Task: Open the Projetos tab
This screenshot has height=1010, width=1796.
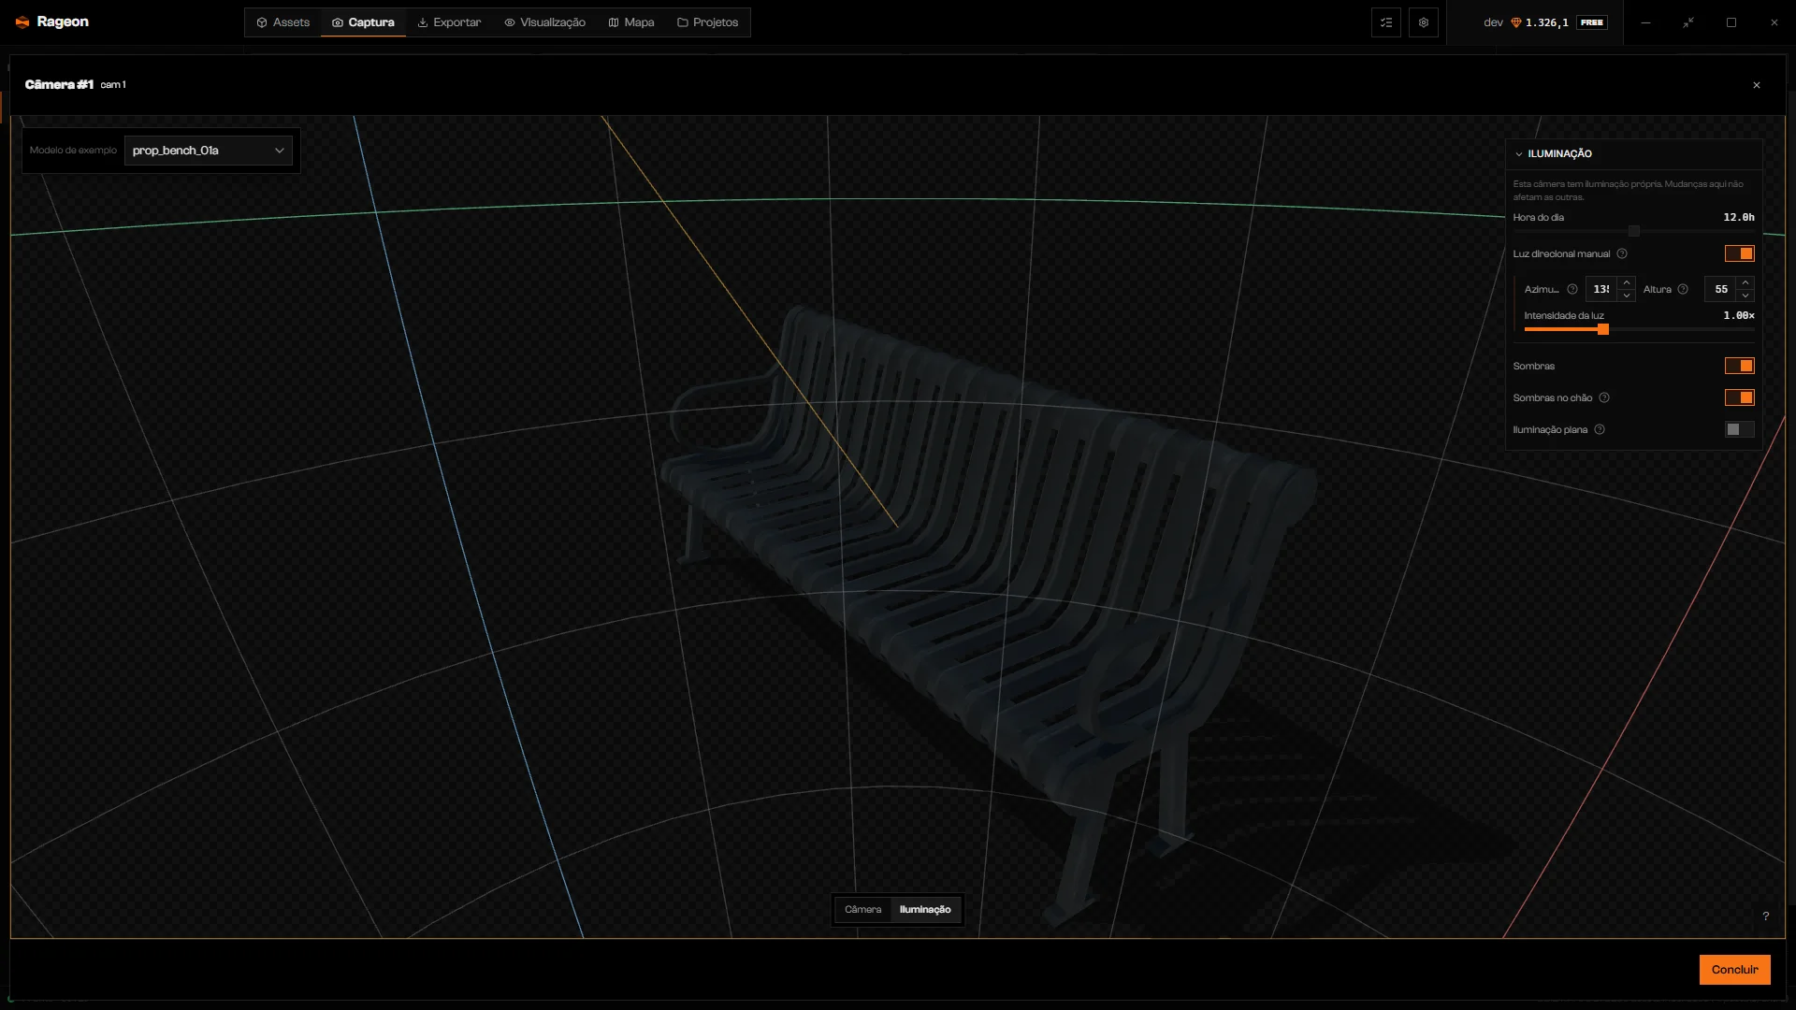Action: 708,22
